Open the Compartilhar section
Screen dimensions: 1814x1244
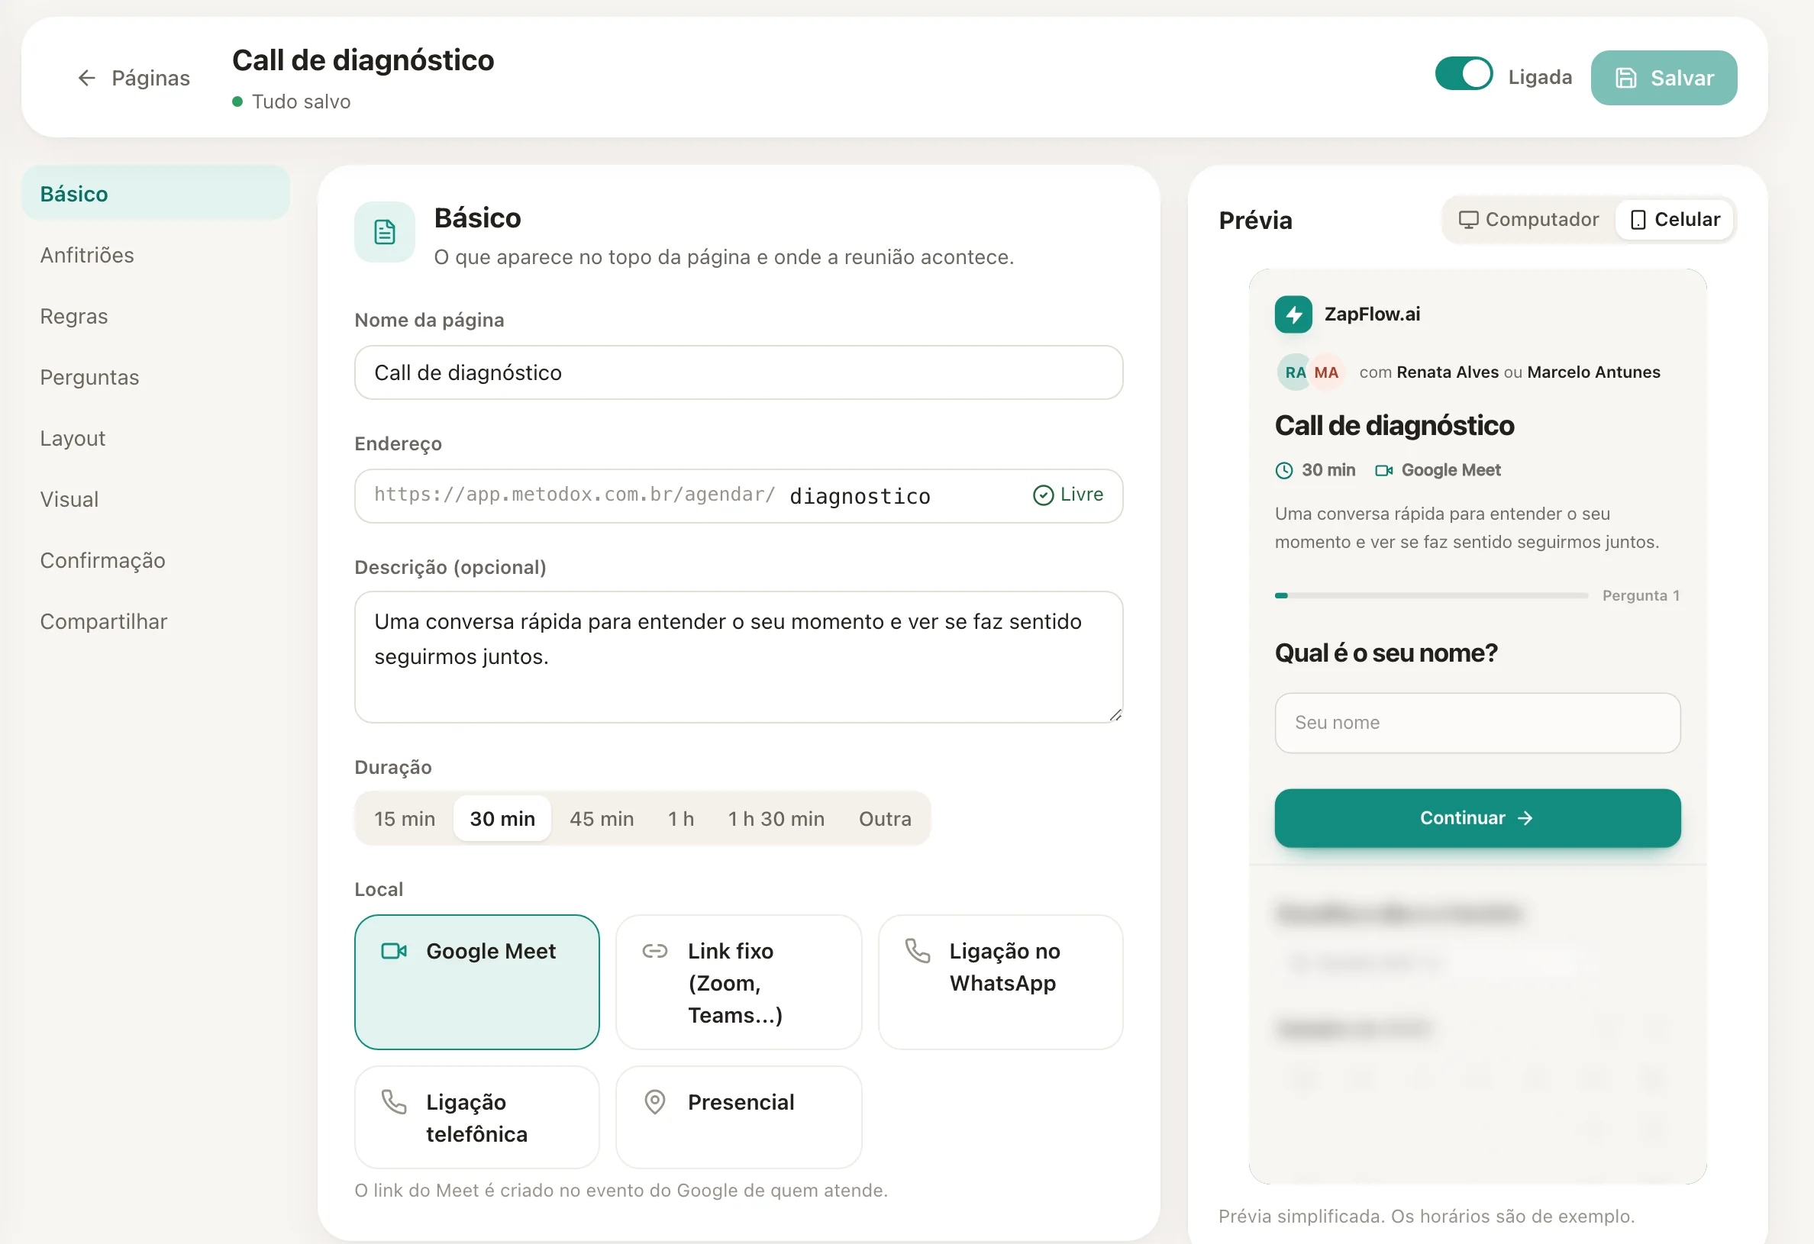pyautogui.click(x=155, y=621)
